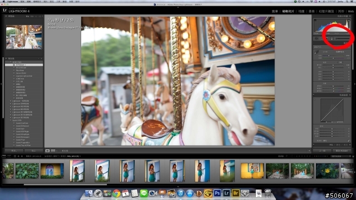Open iTunes from the Dock
Screen dimensions: 356x200
coord(180,193)
